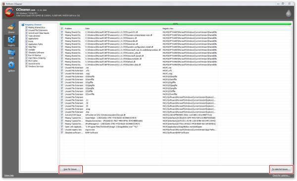Disable the Obsolete Software checkbox
297x181 pixels.
click(x=27, y=53)
